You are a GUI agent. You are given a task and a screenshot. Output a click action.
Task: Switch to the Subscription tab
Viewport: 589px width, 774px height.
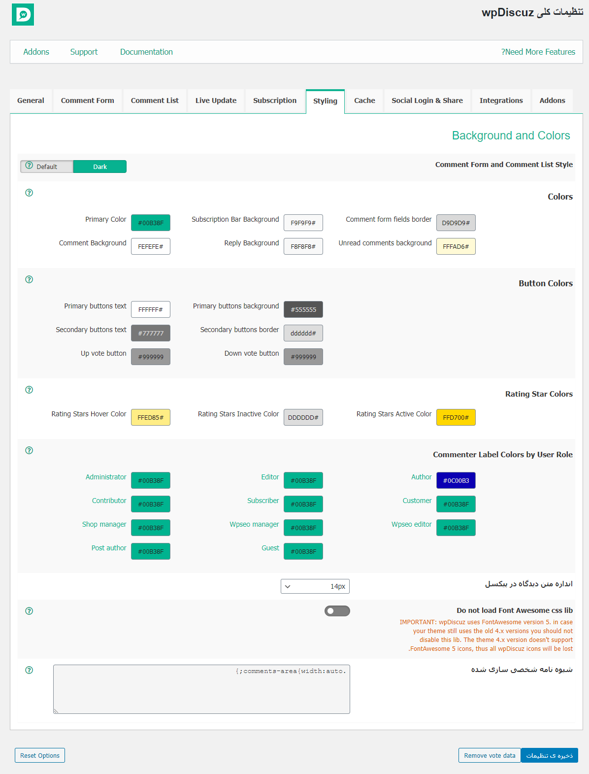pyautogui.click(x=275, y=101)
